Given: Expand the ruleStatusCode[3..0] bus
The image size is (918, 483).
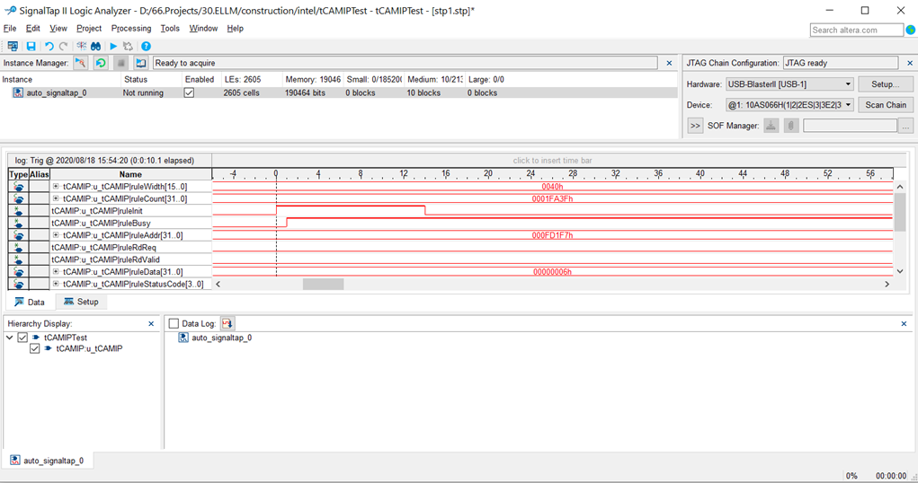Looking at the screenshot, I should (56, 285).
